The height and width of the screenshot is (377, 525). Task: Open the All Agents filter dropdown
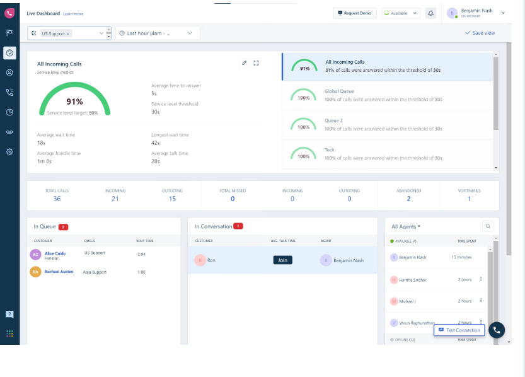tap(406, 227)
